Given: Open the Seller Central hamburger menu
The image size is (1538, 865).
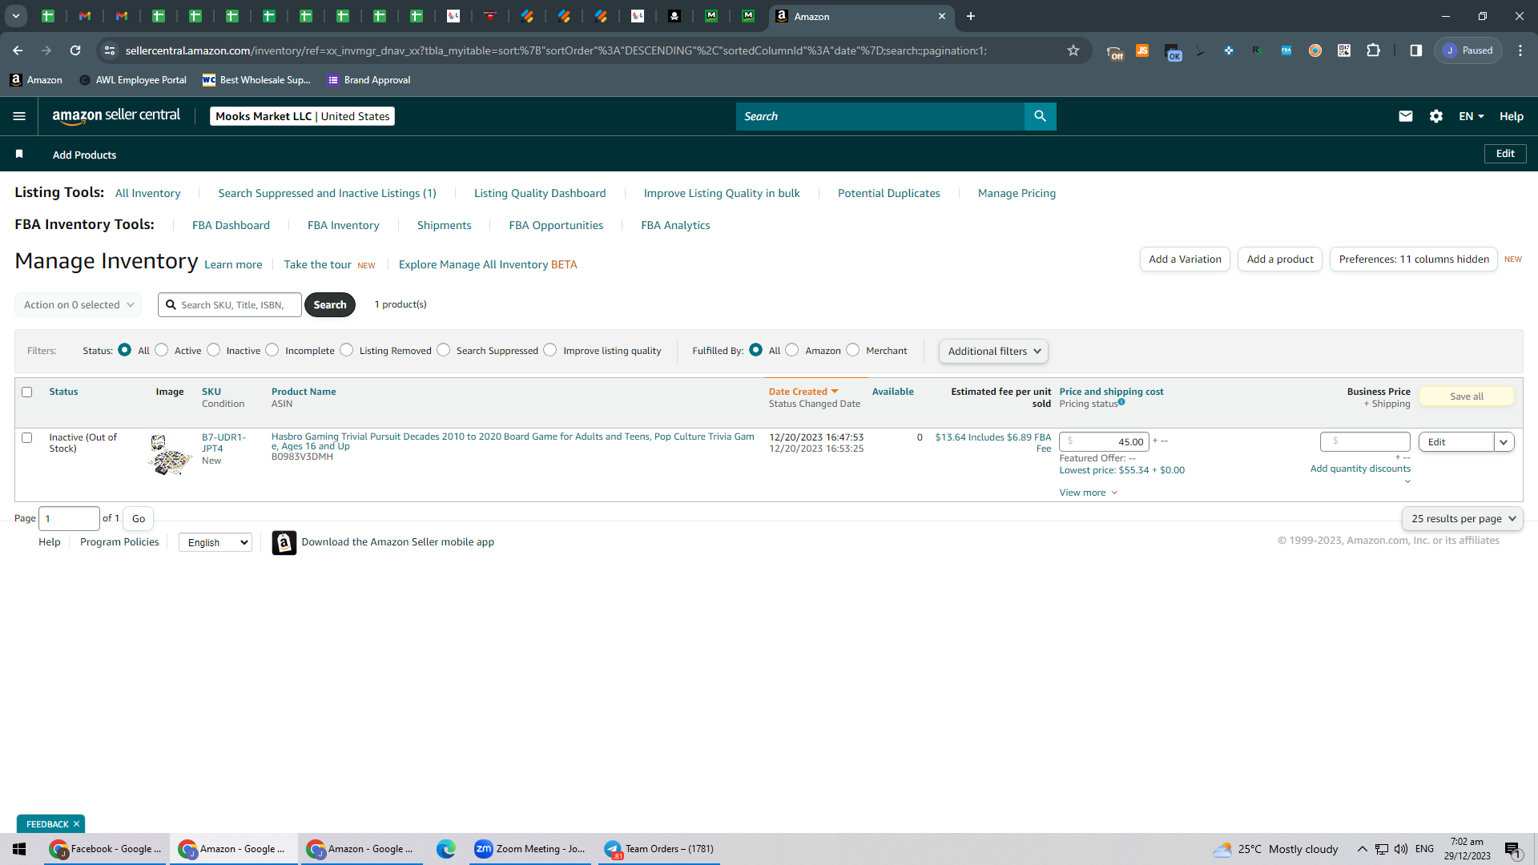Looking at the screenshot, I should [19, 116].
